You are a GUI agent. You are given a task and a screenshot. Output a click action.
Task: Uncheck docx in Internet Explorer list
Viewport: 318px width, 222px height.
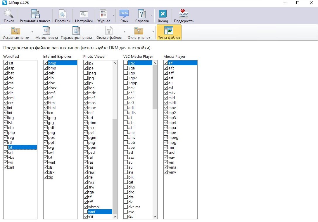[x=46, y=88]
